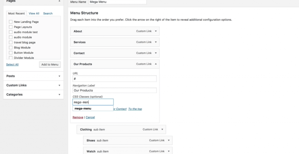Open the Search tab in Pages

point(48,13)
